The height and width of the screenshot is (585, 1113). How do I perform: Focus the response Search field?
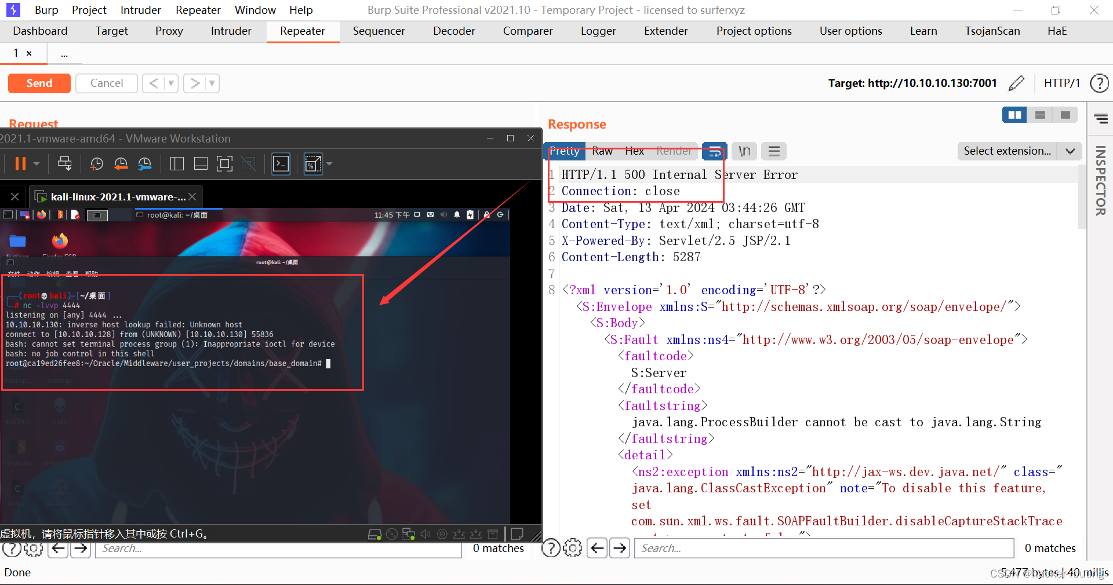824,548
